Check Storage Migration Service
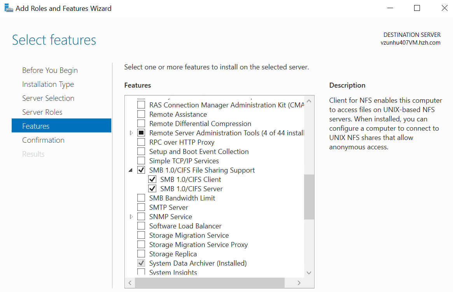The image size is (453, 292). (141, 235)
